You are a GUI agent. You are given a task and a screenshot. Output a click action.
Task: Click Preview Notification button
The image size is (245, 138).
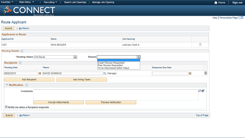[x=111, y=102]
